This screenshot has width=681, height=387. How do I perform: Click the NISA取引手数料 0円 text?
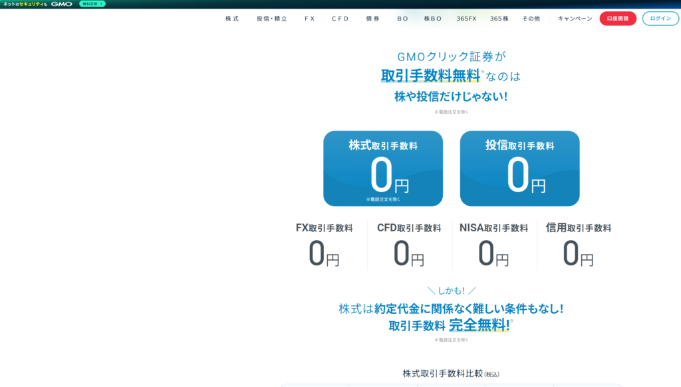click(x=494, y=245)
